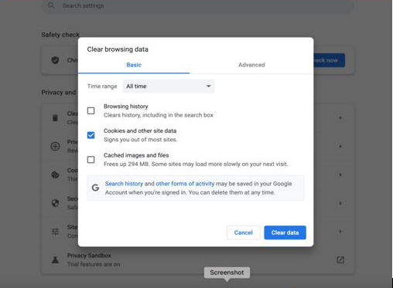Click the Clear data button
Screen dimensions: 393x288
pyautogui.click(x=285, y=232)
